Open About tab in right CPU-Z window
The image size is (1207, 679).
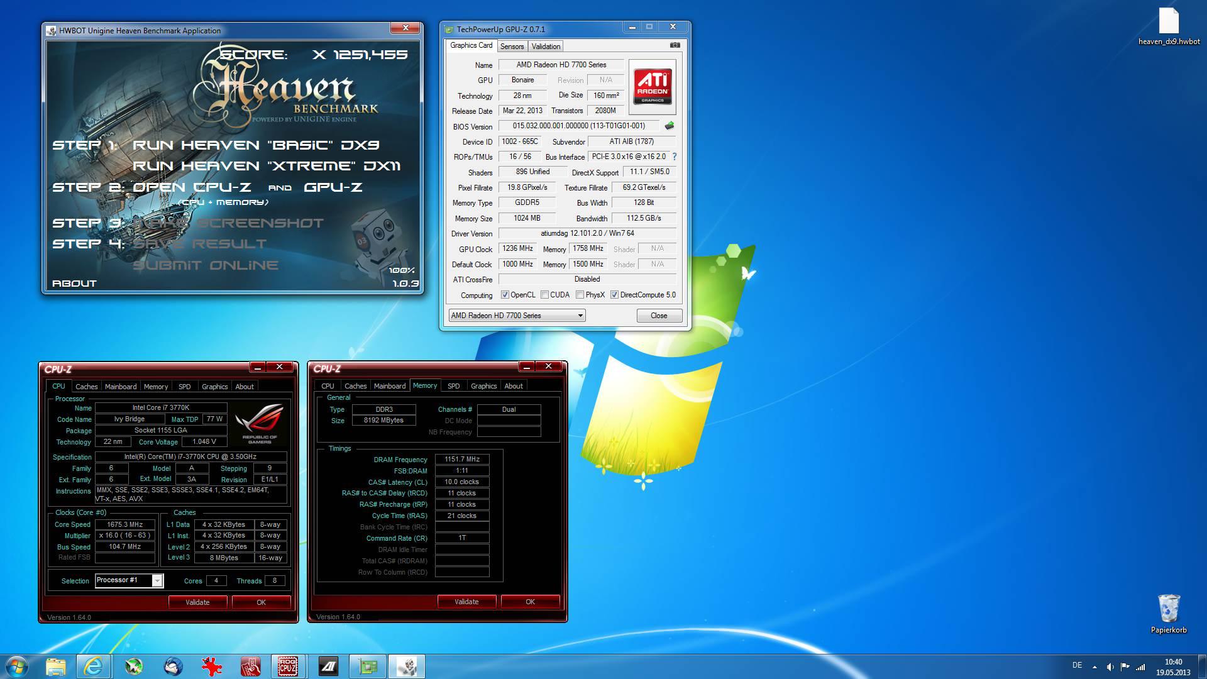pyautogui.click(x=514, y=386)
